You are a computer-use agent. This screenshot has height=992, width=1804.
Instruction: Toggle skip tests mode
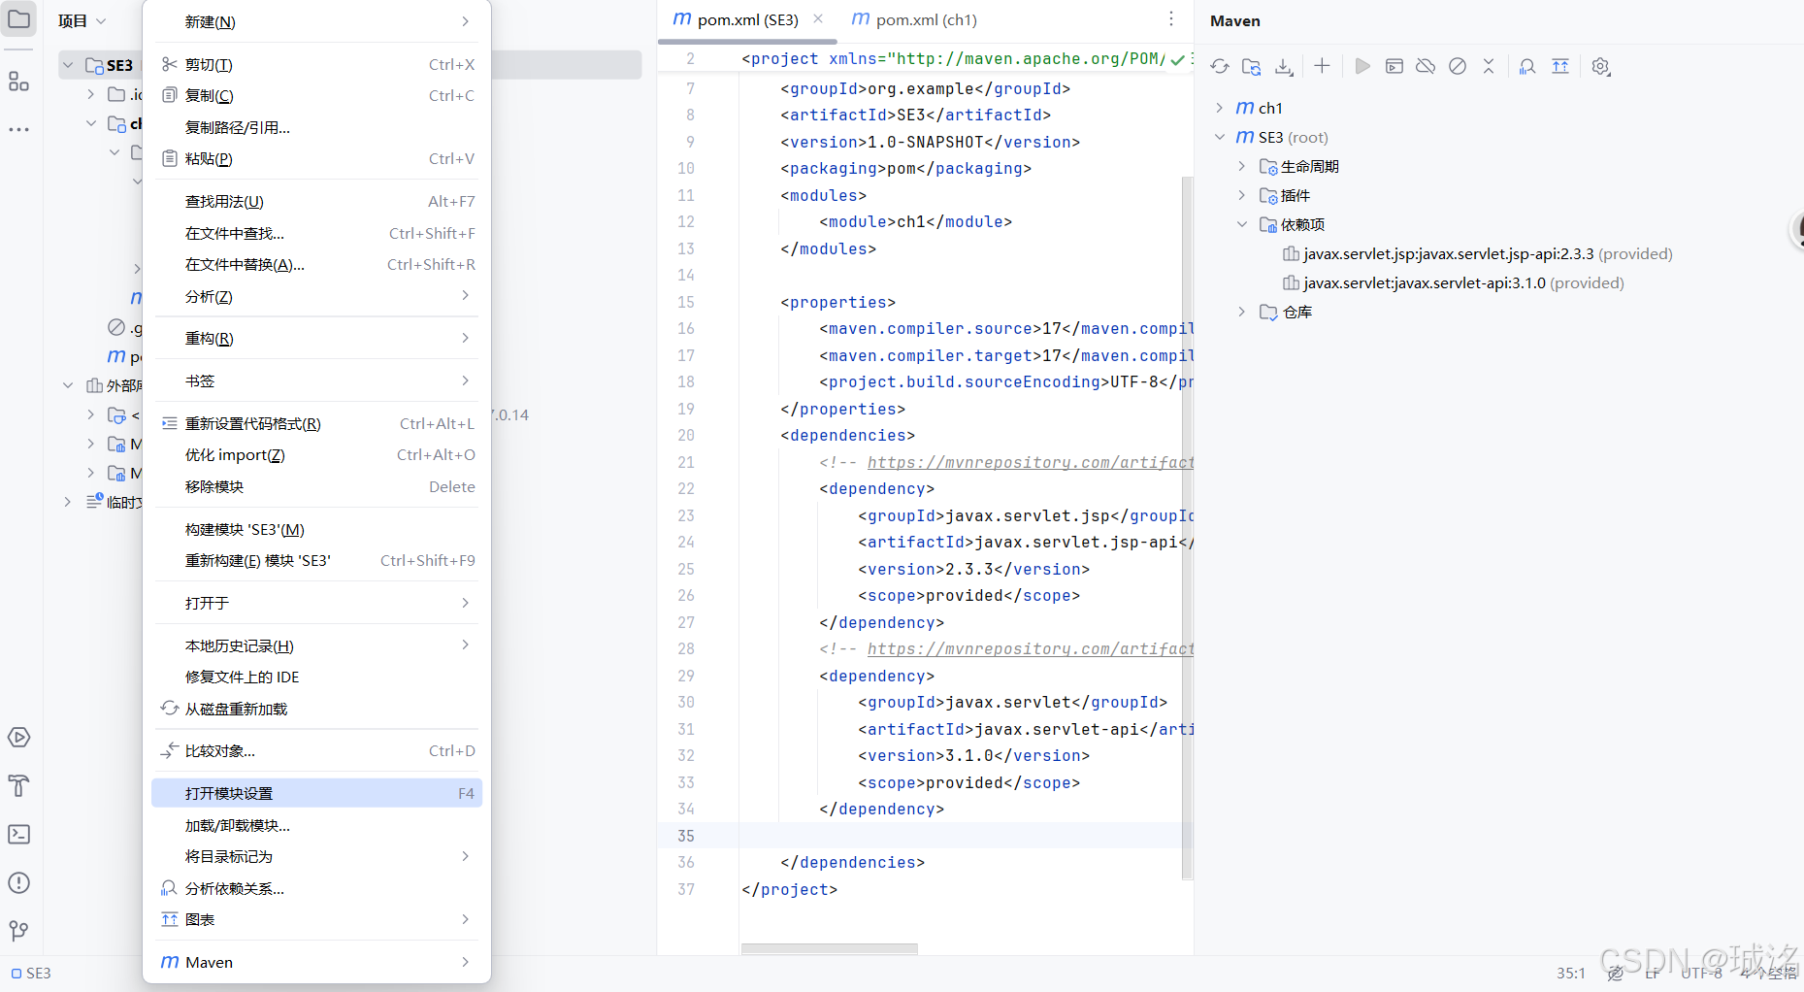click(1458, 66)
